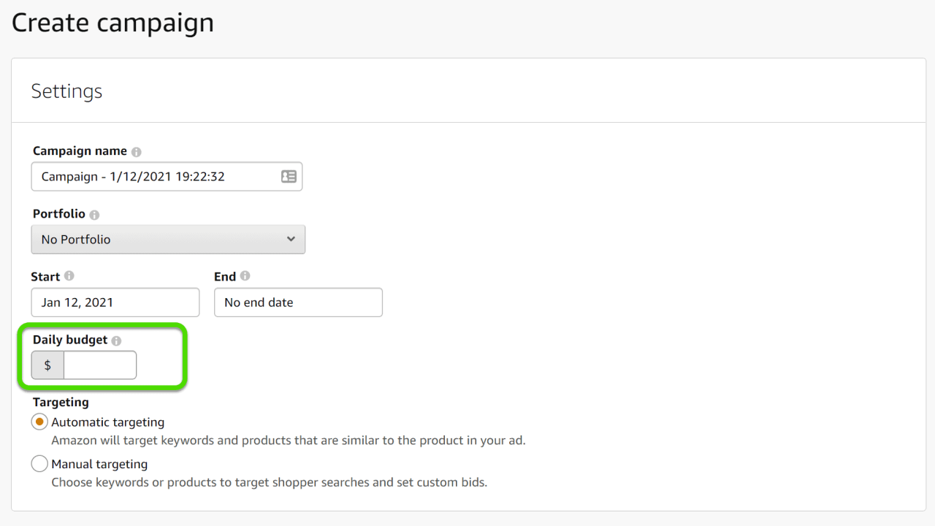The width and height of the screenshot is (935, 526).
Task: Select the Manual targeting option
Action: coord(39,463)
